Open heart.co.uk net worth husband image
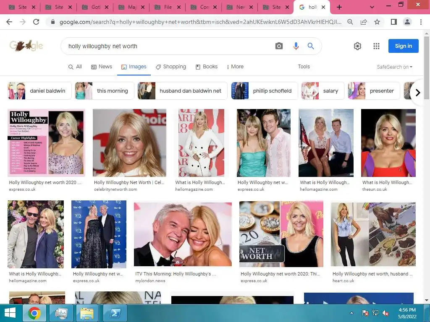 coord(373,234)
